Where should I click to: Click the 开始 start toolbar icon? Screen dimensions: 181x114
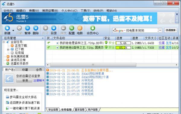[19, 28]
